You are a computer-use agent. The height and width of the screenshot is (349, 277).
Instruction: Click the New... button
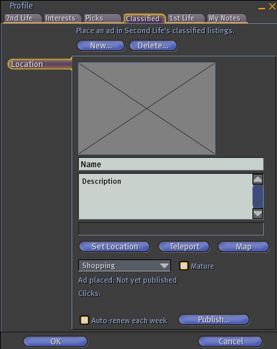[x=101, y=46]
